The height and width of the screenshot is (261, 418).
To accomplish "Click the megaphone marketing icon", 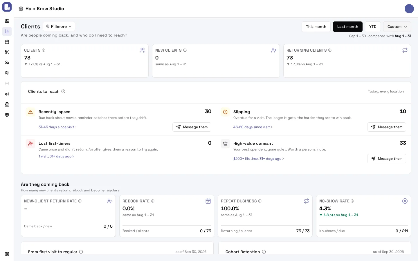I will click(x=7, y=94).
